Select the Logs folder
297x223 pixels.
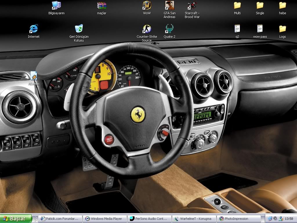tap(282, 29)
